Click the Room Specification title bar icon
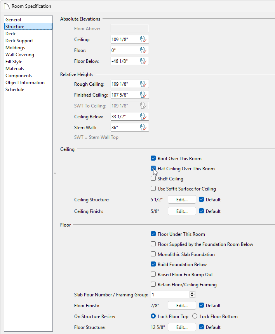 [x=7, y=6]
